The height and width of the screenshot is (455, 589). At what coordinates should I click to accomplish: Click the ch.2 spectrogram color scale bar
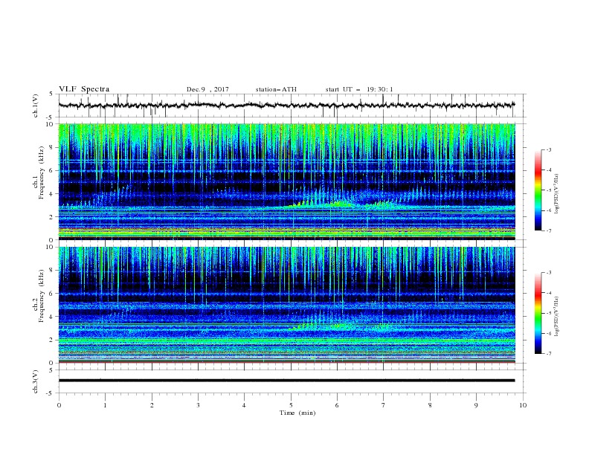(538, 313)
